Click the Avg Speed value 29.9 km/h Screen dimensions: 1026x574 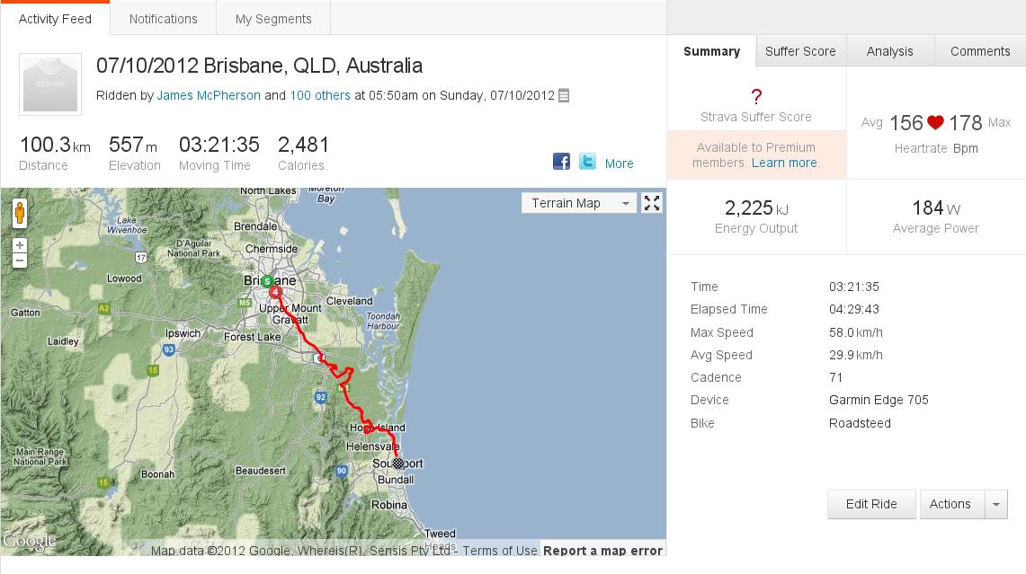click(x=856, y=355)
